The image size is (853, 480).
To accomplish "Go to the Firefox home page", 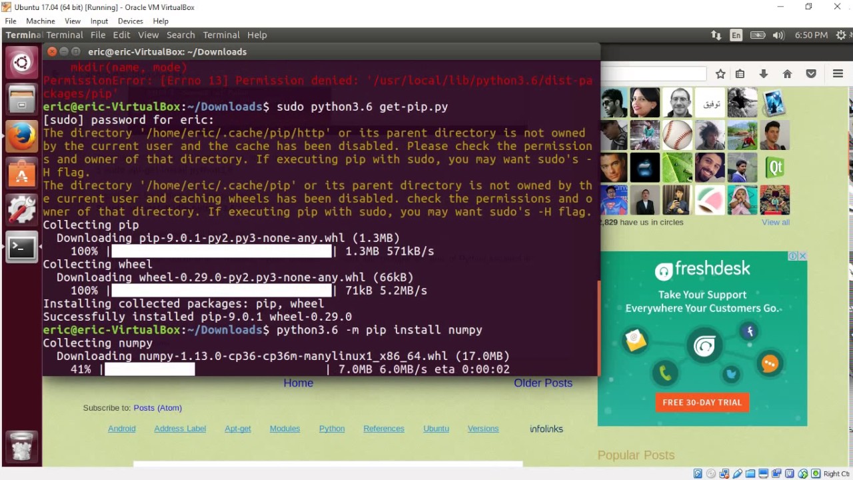I will coord(787,74).
